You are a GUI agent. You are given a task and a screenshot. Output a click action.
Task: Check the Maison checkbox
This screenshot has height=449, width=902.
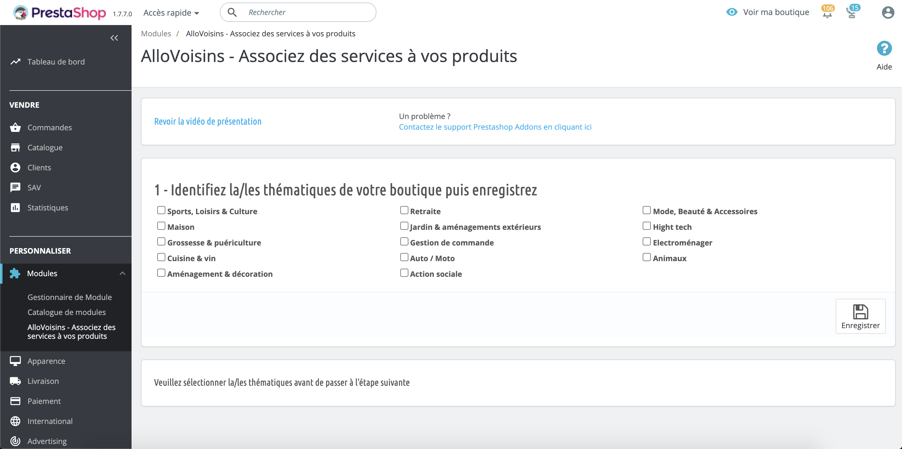coord(161,226)
